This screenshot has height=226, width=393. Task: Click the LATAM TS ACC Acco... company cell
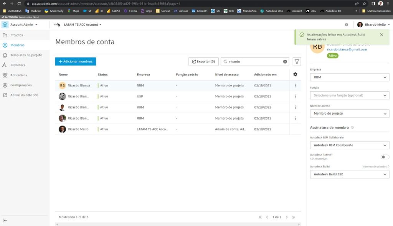pos(152,129)
